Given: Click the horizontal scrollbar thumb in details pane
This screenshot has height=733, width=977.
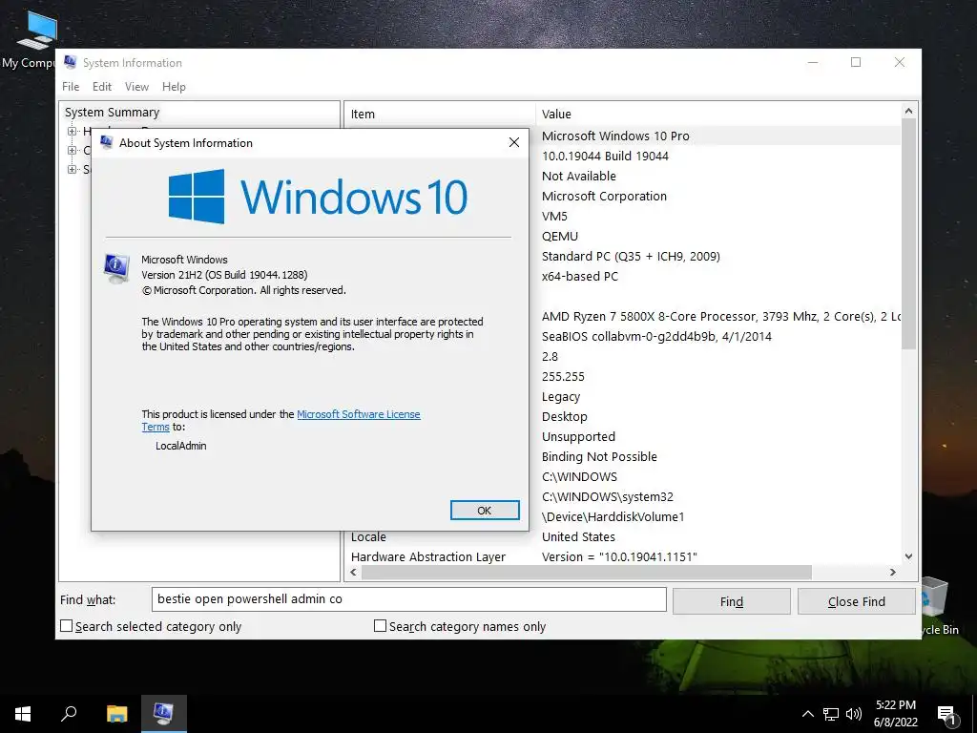Looking at the screenshot, I should (587, 572).
